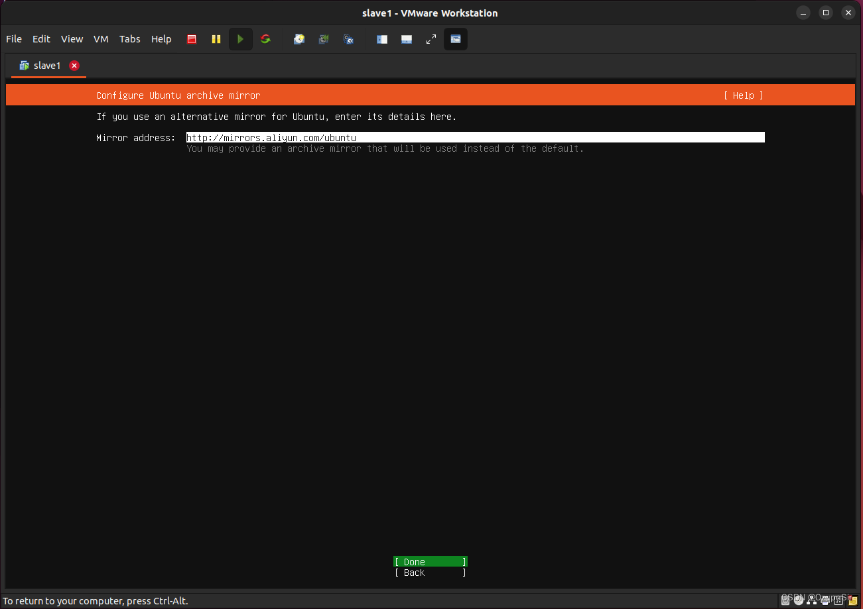Click the 'Mirror address:' label
Screen dimensions: 863x609
click(136, 138)
